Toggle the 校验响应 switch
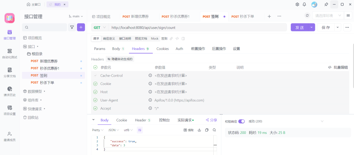354x155 pixels. tap(241, 122)
